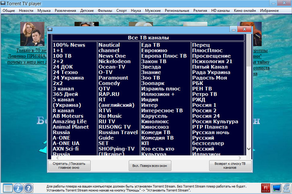The image size is (292, 194).
Task: Click the blue monitor screen icon
Action: coord(276,188)
